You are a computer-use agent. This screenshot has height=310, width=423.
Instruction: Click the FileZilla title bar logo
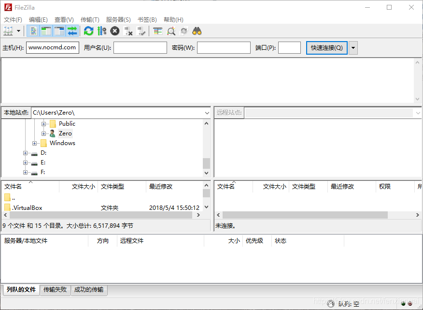[8, 7]
